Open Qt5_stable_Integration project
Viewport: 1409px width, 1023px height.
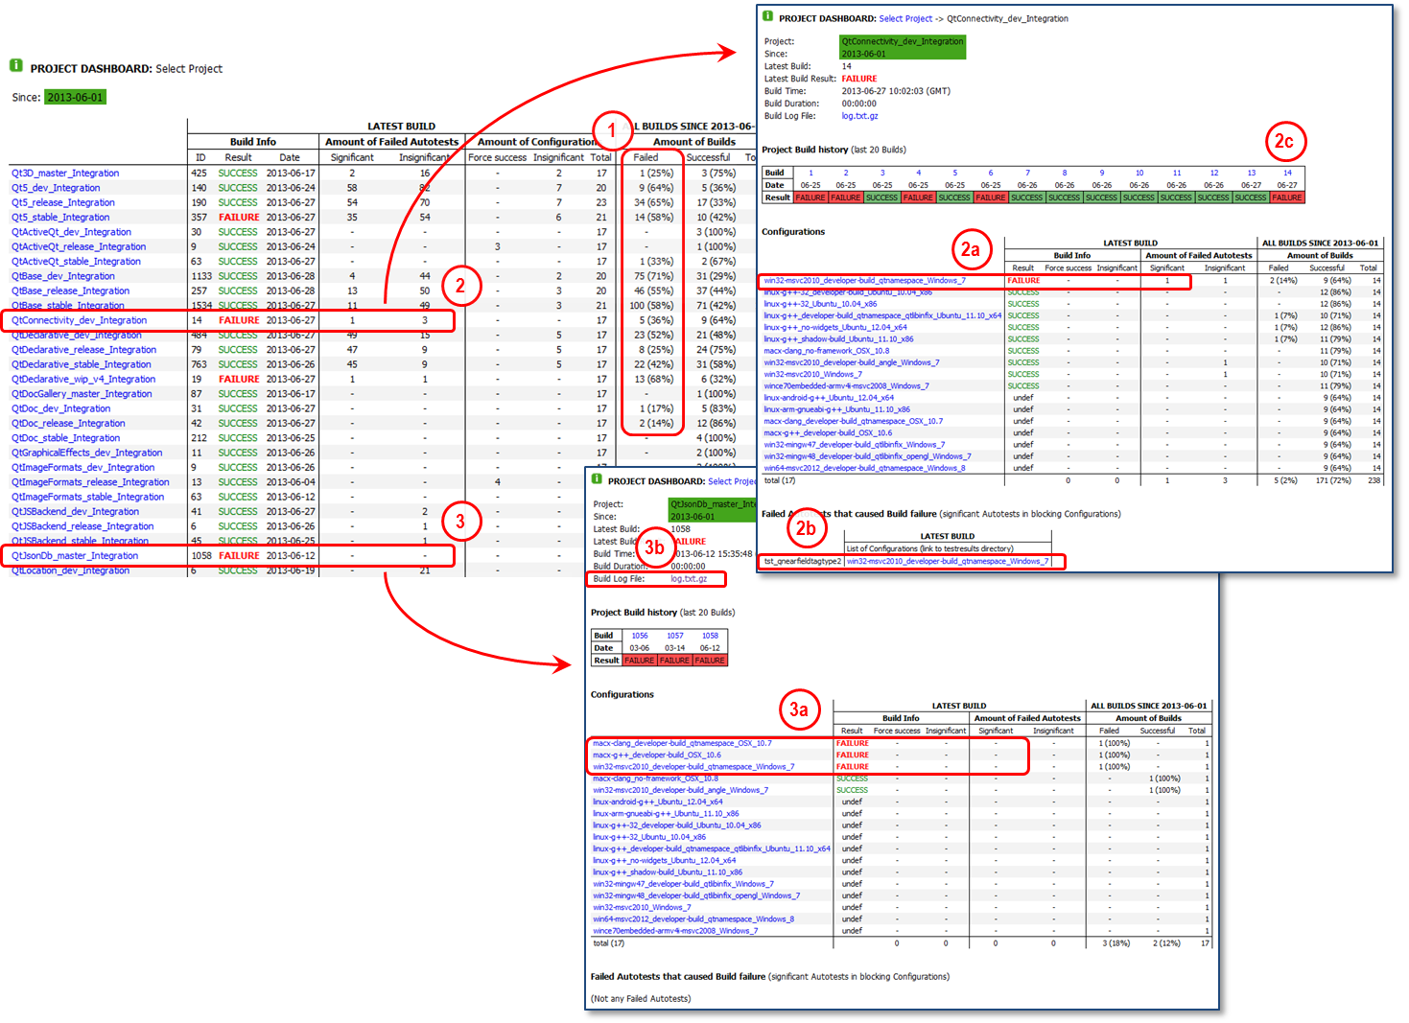[60, 218]
